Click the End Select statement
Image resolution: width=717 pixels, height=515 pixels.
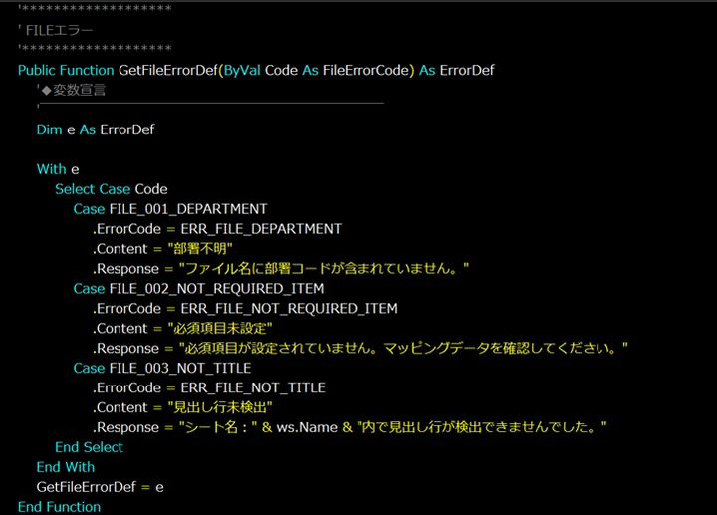89,447
